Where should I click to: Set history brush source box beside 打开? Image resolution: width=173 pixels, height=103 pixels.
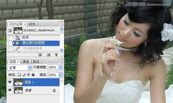[10, 38]
